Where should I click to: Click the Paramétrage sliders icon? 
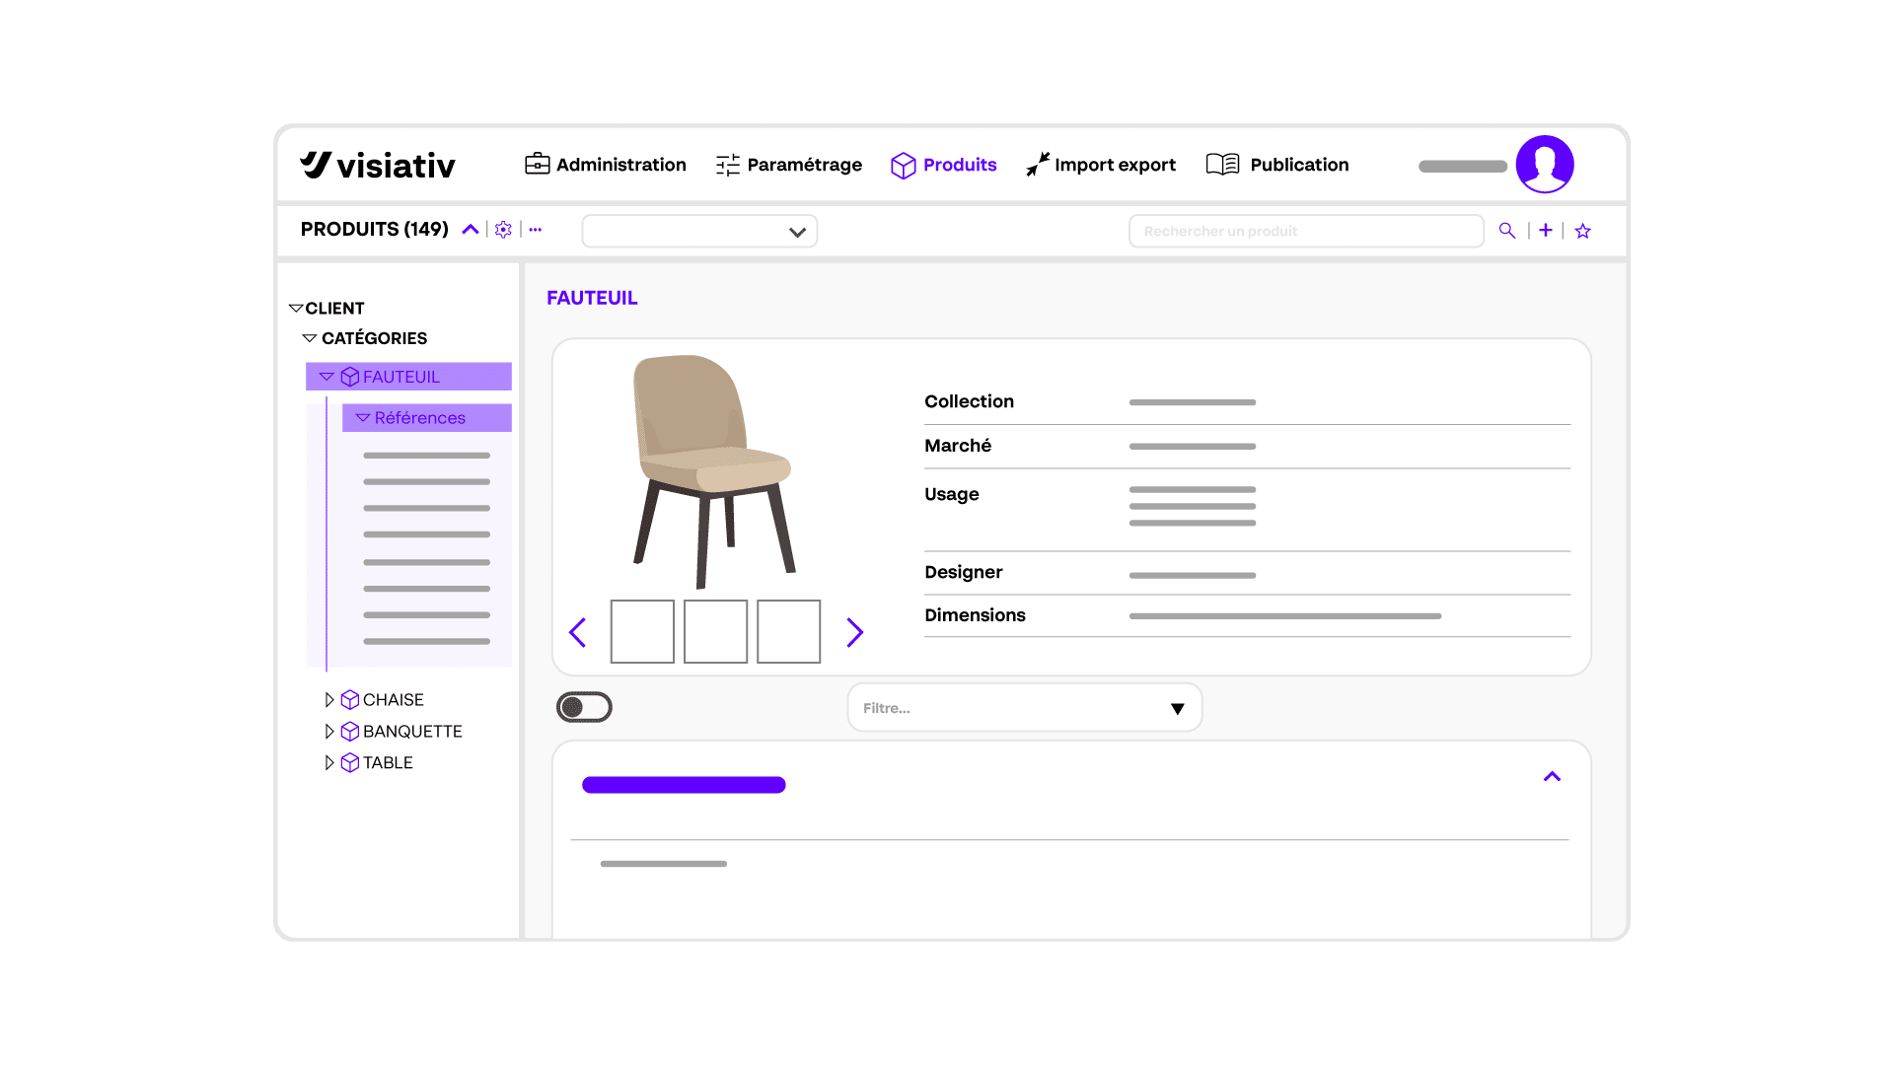click(x=728, y=165)
